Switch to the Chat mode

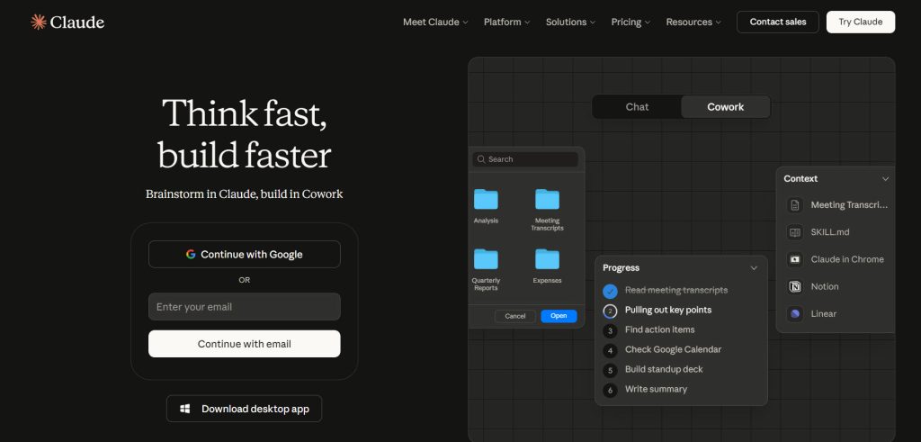click(638, 107)
